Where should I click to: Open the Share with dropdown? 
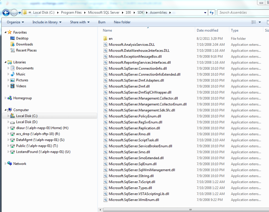point(79,22)
